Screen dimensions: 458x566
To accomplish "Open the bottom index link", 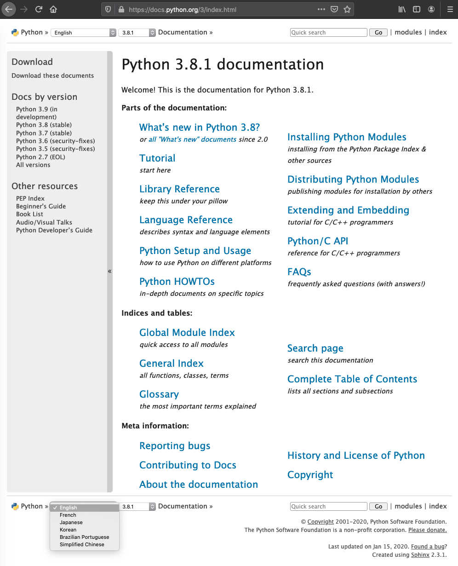I will (x=438, y=506).
